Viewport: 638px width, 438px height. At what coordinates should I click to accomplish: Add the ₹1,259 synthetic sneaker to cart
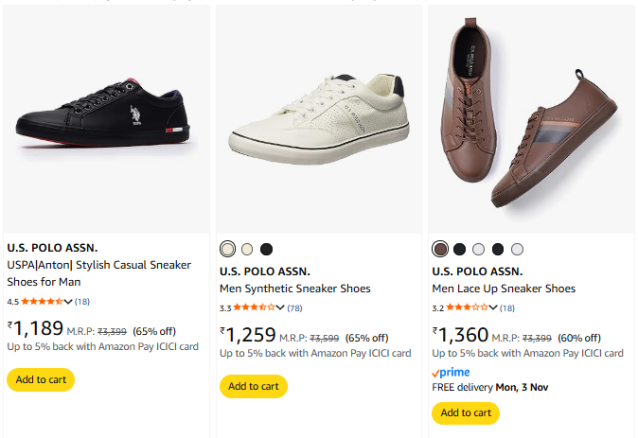(x=253, y=386)
